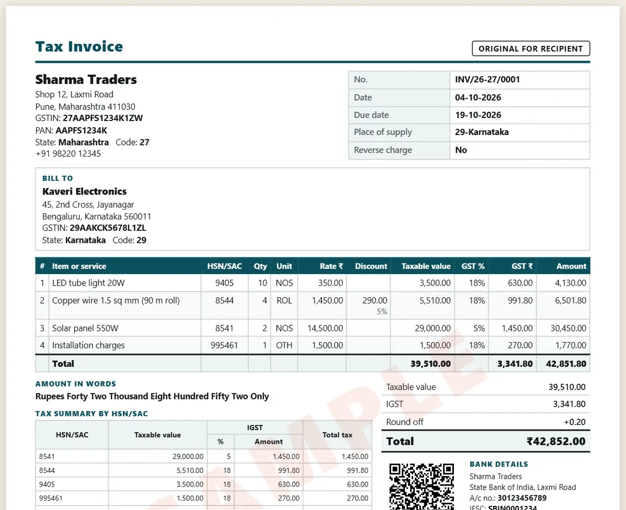Select the Tax Invoice heading
Viewport: 626px width, 510px height.
pyautogui.click(x=79, y=46)
